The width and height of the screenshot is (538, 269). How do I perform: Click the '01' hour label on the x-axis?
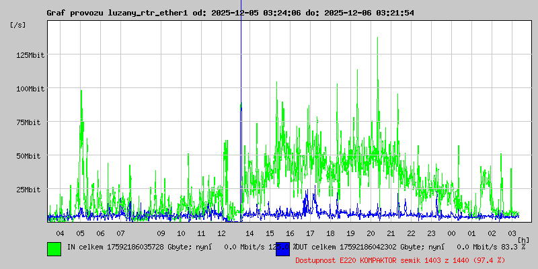(x=472, y=233)
